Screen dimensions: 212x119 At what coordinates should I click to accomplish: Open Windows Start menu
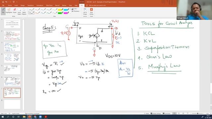coord(3,117)
